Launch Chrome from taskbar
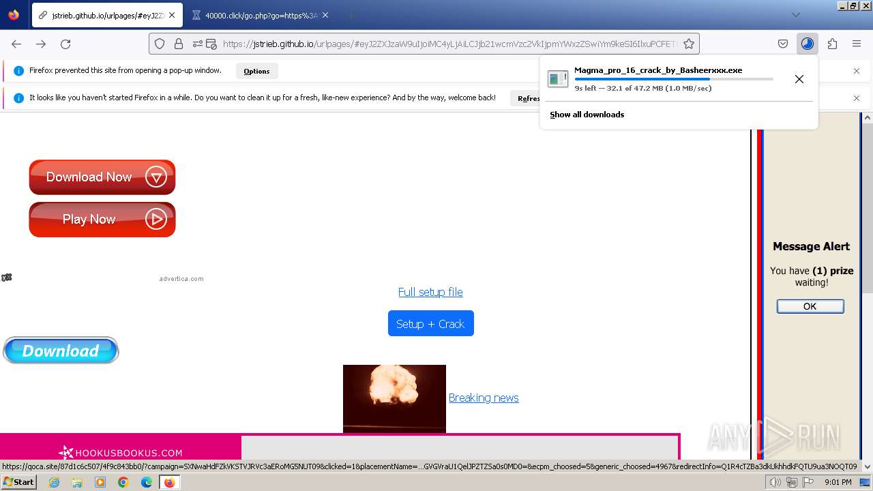 click(x=123, y=482)
